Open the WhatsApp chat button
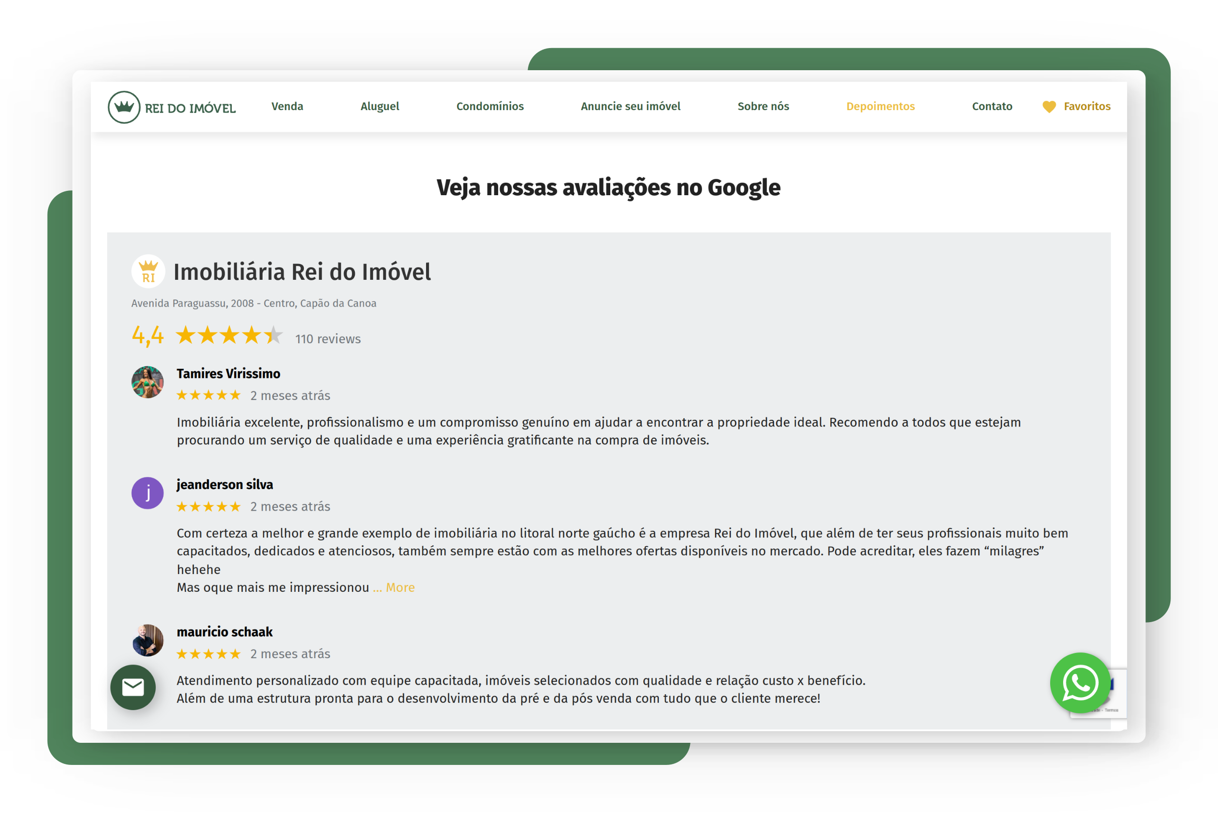Screen dimensions: 1218x813 (x=1080, y=682)
